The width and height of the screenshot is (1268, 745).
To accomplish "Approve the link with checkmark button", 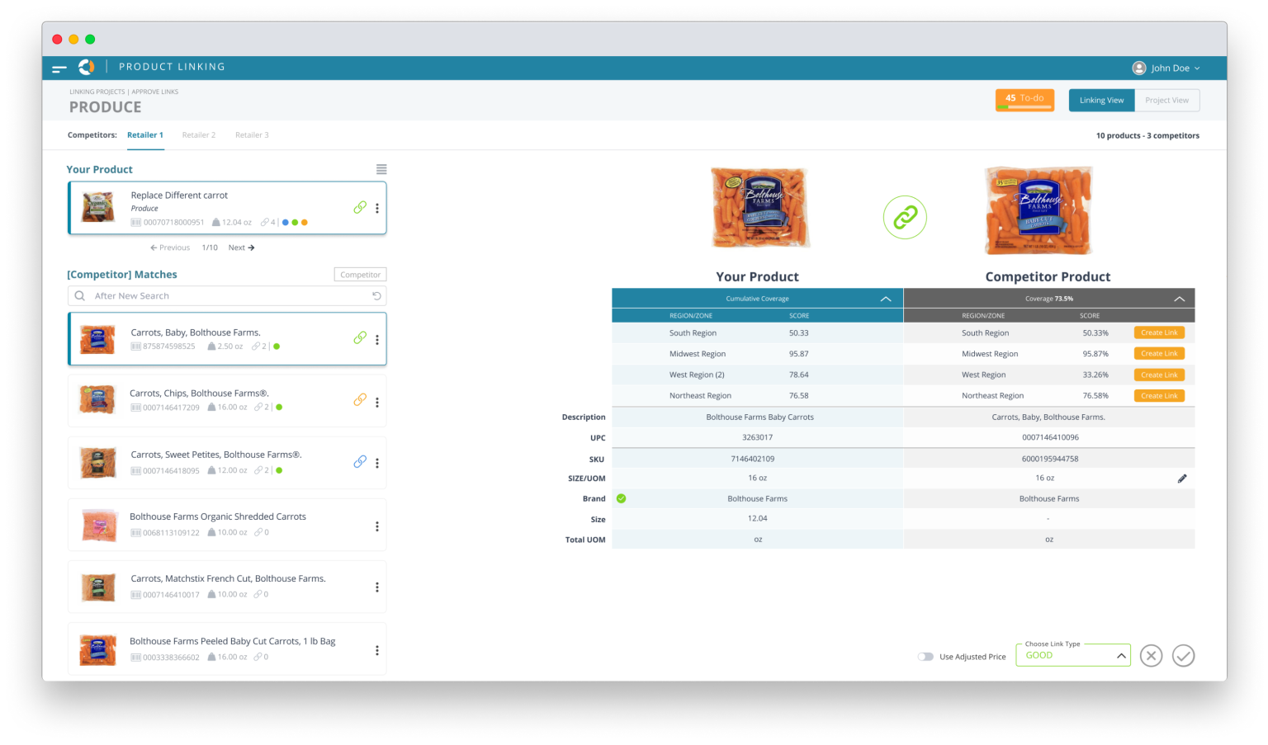I will point(1184,656).
